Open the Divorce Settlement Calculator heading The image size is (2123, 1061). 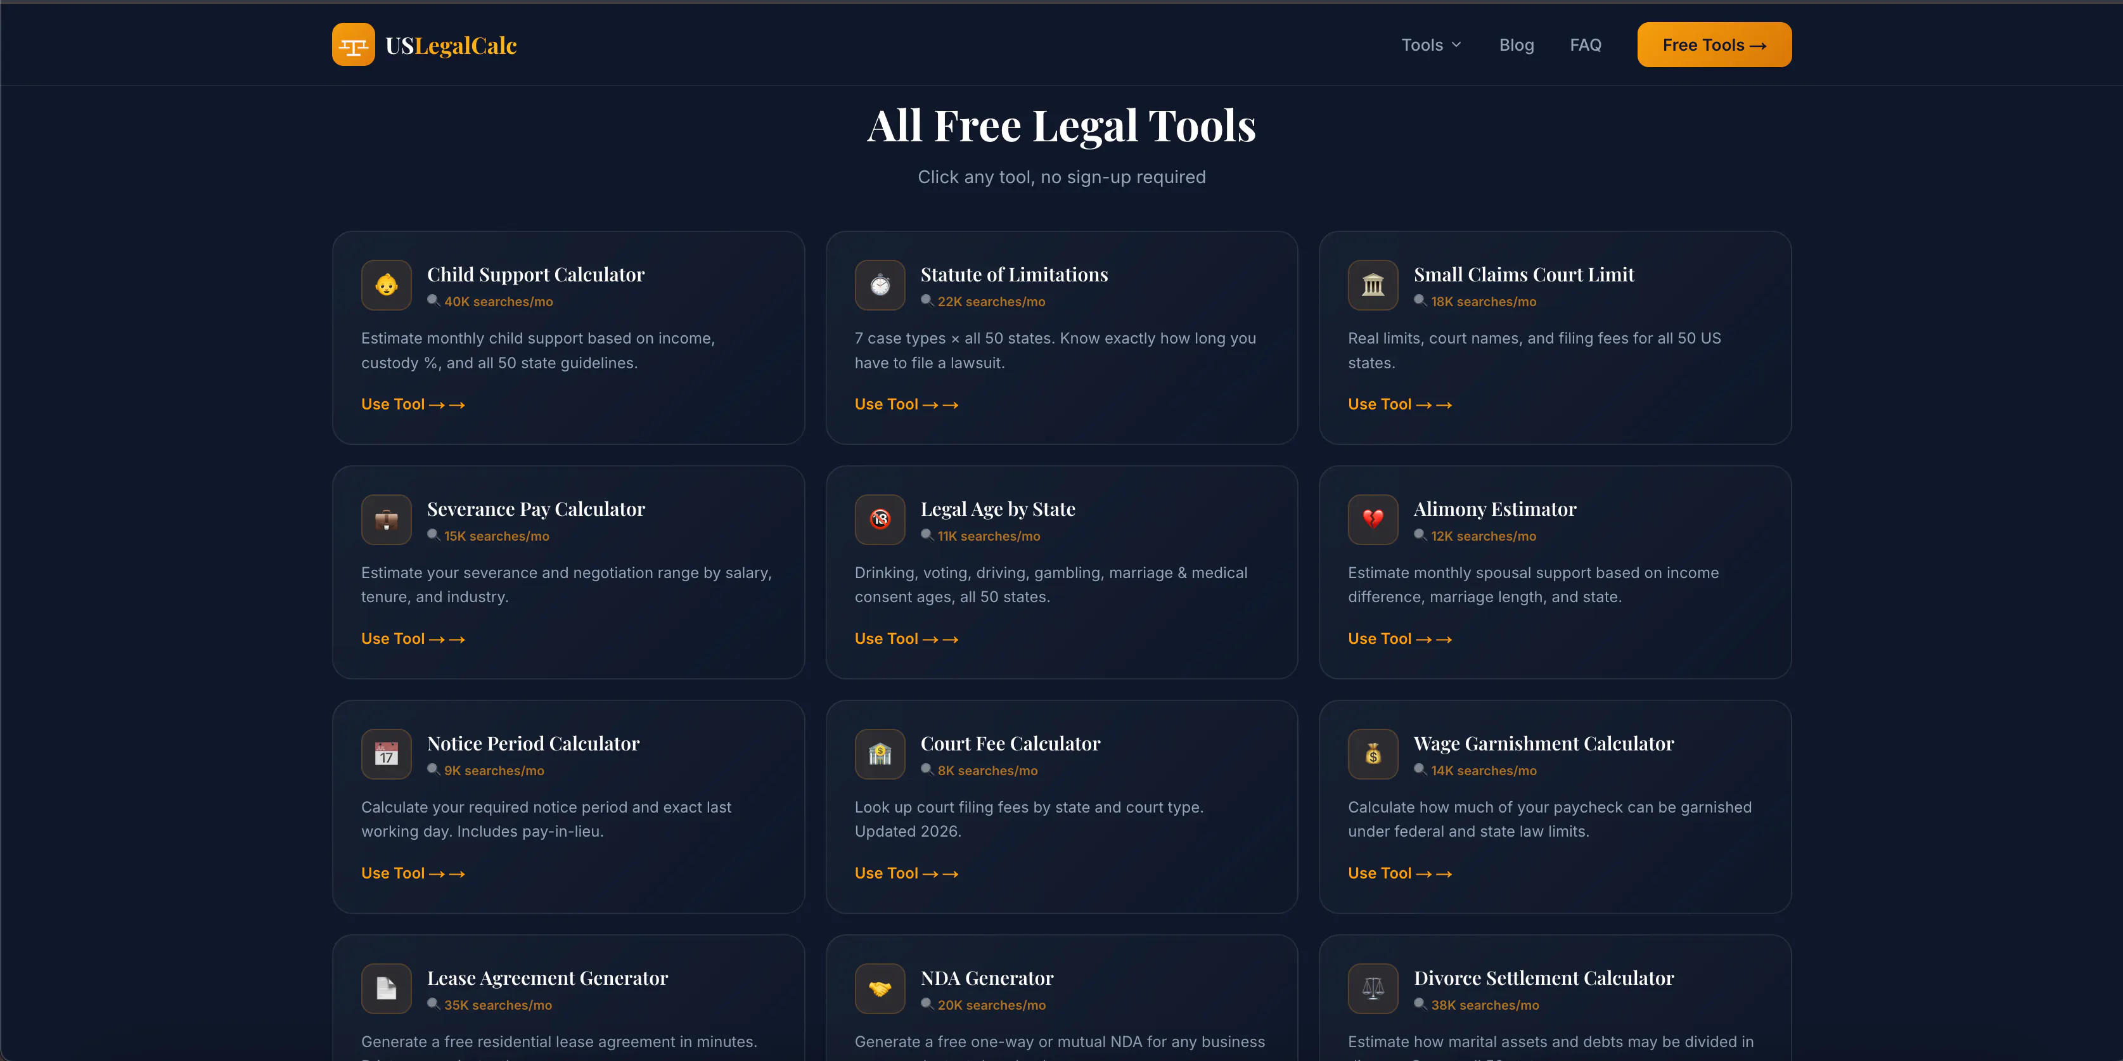[1544, 979]
